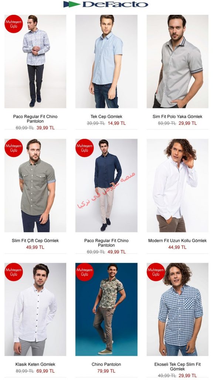The width and height of the screenshot is (213, 380).
Task: Open the olive double-pocket shirt photo
Action: [x=35, y=186]
